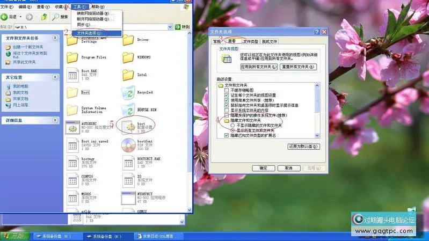Open the 查看(V) menu in Explorer
The image size is (429, 241).
tap(43, 6)
